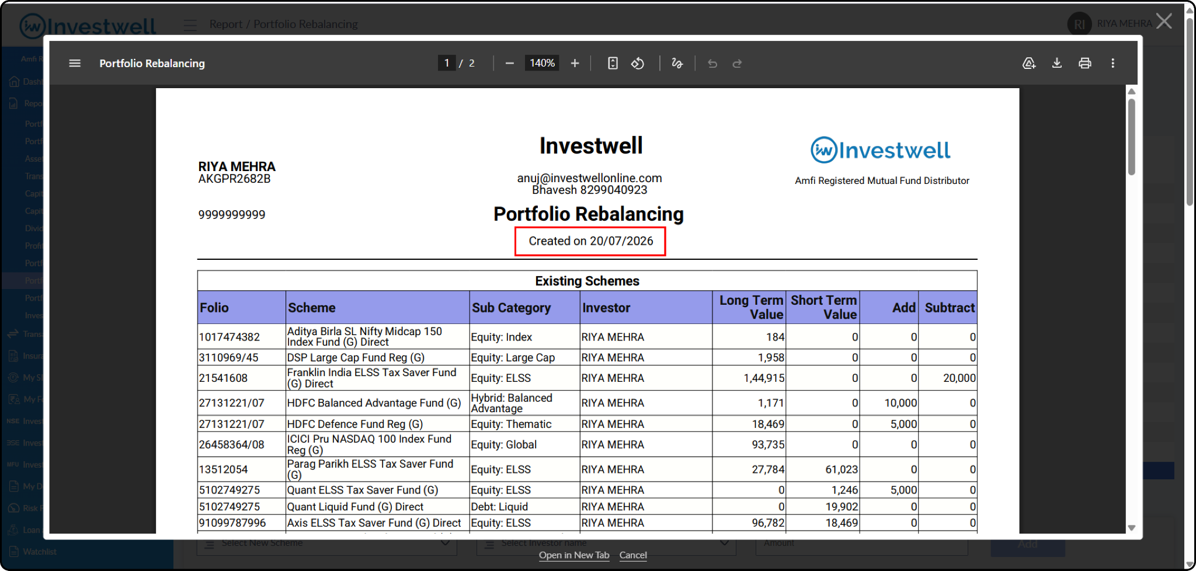Click the Dashboard home icon in sidebar
Screen dimensions: 1196x571
(x=15, y=82)
